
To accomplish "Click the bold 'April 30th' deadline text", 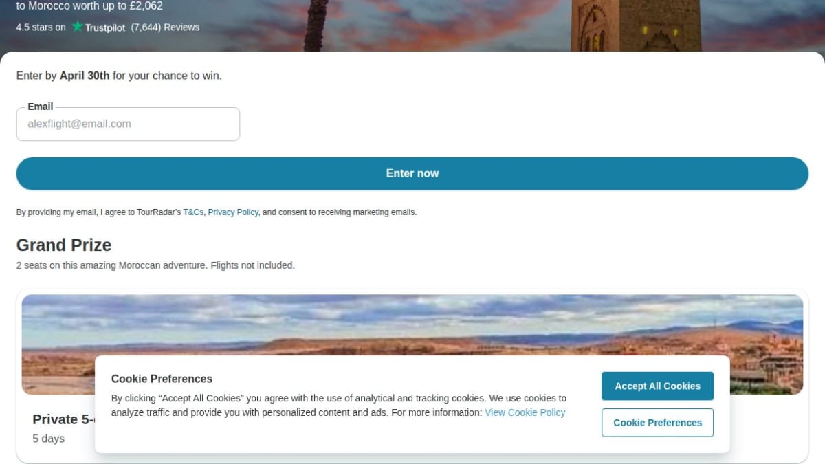I will [85, 76].
